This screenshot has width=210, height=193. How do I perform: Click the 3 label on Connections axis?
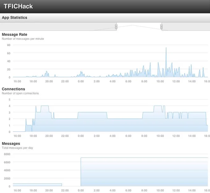[x=10, y=113]
